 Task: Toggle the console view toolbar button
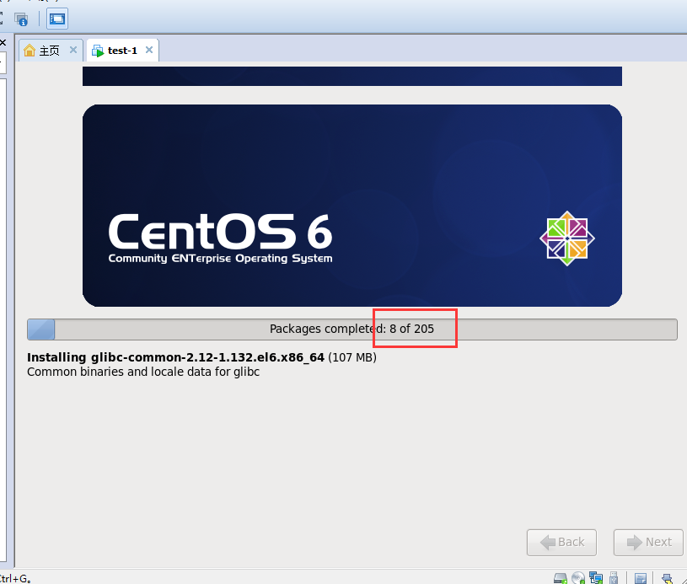(57, 19)
